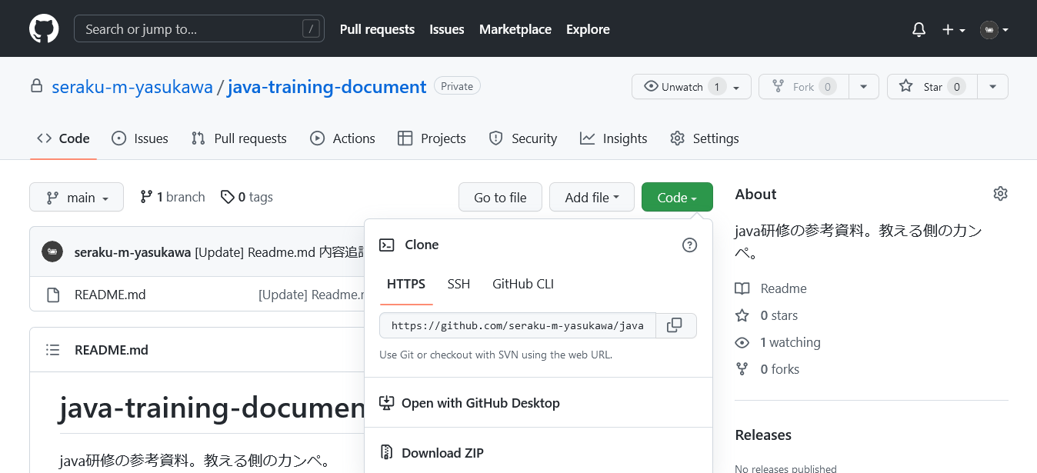Open notifications bell icon

tap(919, 29)
